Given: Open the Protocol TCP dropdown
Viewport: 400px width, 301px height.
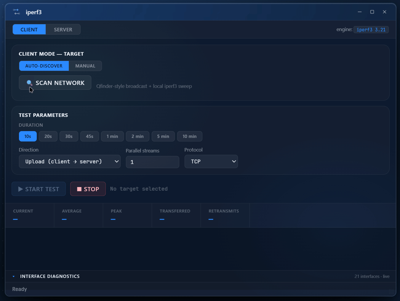Looking at the screenshot, I should point(211,161).
